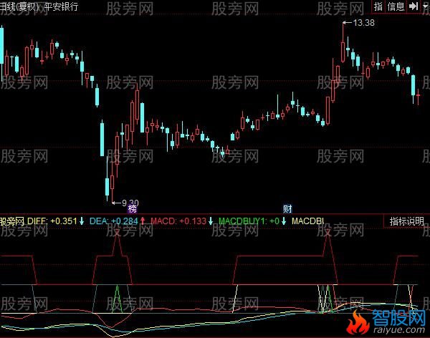The width and height of the screenshot is (430, 338).
Task: Expand the dropdown triangle at top right
Action: (x=425, y=6)
